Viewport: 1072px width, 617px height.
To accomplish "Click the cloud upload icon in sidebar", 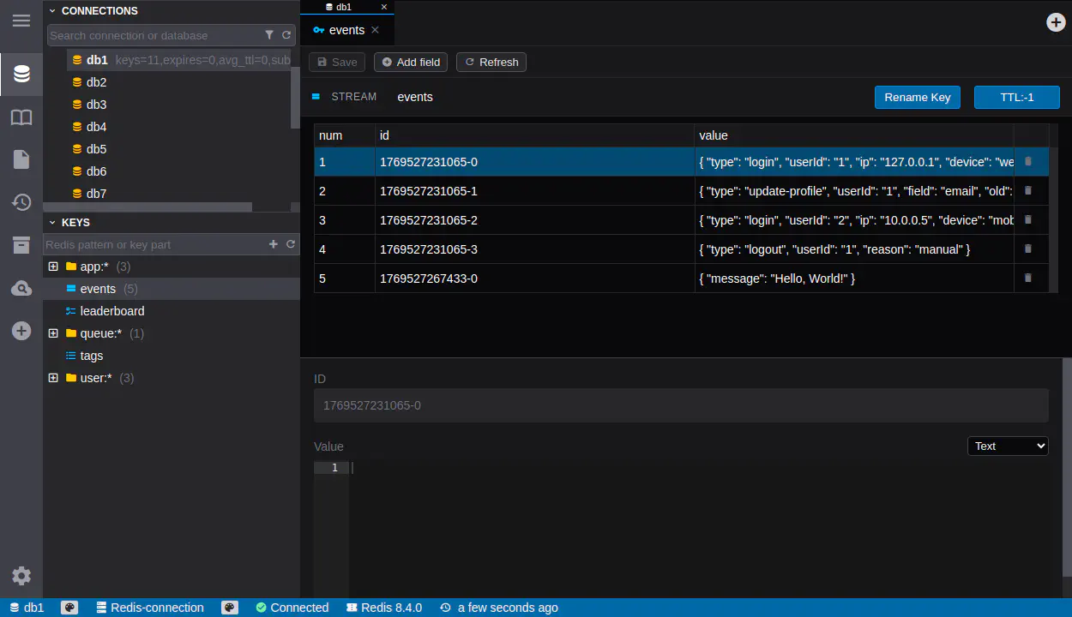I will pos(21,289).
